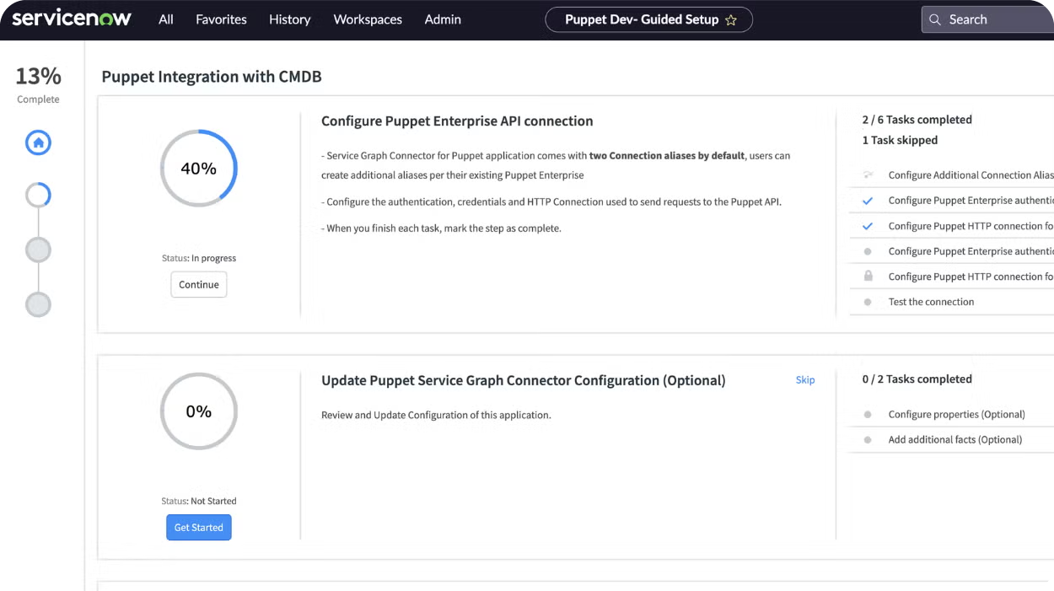Image resolution: width=1054 pixels, height=591 pixels.
Task: Click the home icon in the progress sidebar
Action: click(38, 143)
